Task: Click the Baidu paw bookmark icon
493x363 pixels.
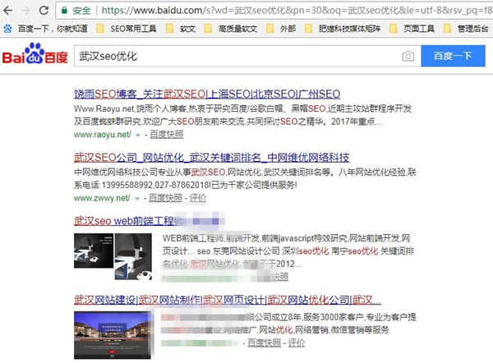Action: pyautogui.click(x=7, y=29)
